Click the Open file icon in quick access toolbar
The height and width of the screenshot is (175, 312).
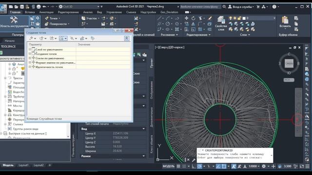16,6
